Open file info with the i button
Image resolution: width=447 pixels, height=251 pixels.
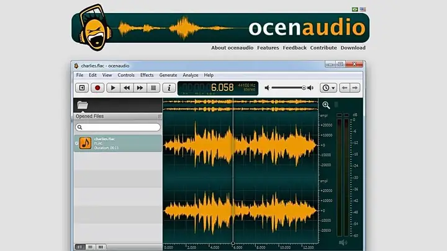coord(169,87)
